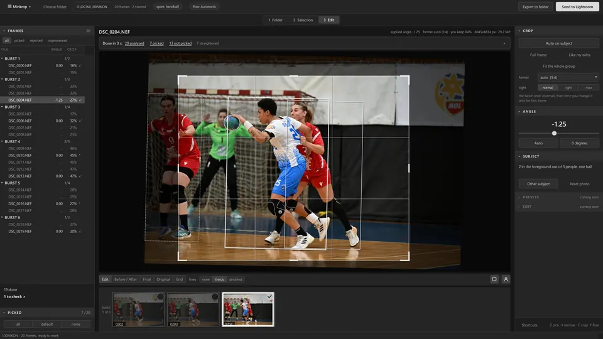The width and height of the screenshot is (603, 339).
Task: Click Full frame crop option
Action: click(538, 55)
